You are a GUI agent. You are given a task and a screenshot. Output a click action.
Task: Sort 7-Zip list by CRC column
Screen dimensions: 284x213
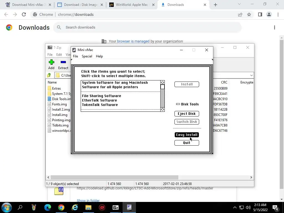224,82
